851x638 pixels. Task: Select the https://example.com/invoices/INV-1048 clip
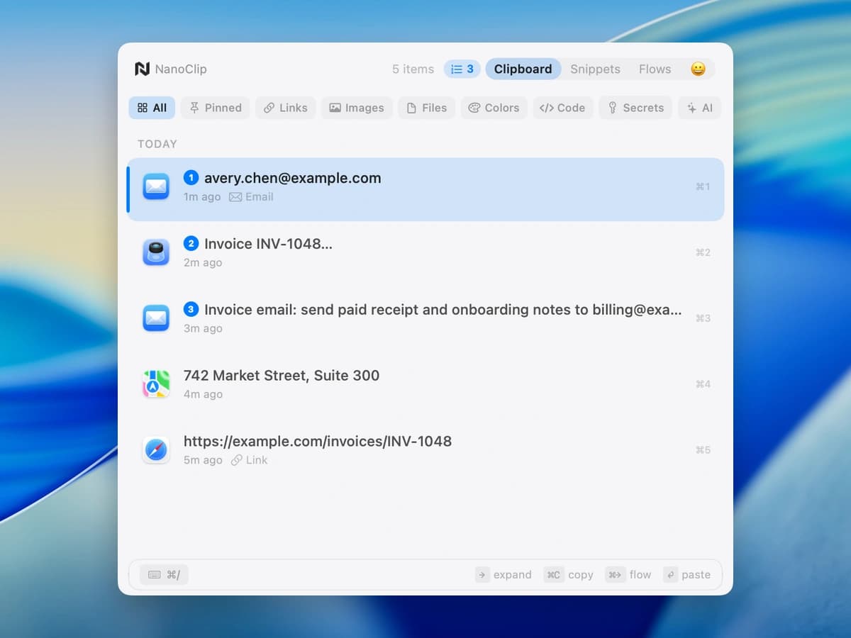318,441
